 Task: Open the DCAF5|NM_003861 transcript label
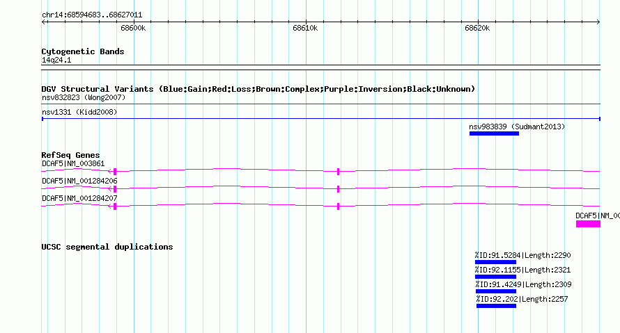click(x=73, y=163)
